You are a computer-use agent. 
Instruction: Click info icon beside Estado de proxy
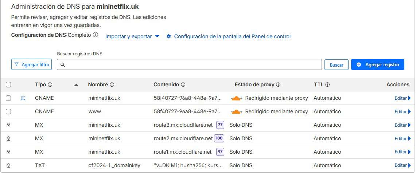[278, 84]
